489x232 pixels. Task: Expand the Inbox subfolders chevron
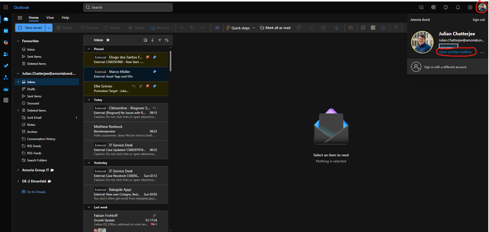click(18, 82)
